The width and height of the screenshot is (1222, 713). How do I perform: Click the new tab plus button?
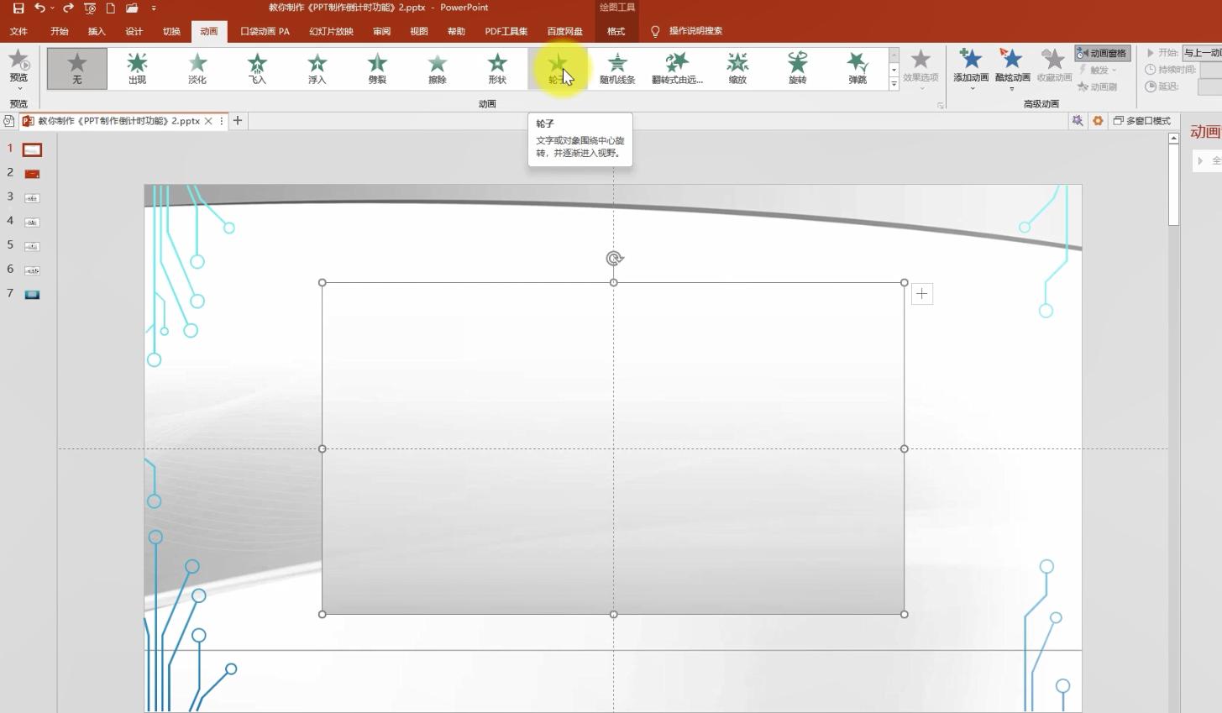pyautogui.click(x=238, y=121)
